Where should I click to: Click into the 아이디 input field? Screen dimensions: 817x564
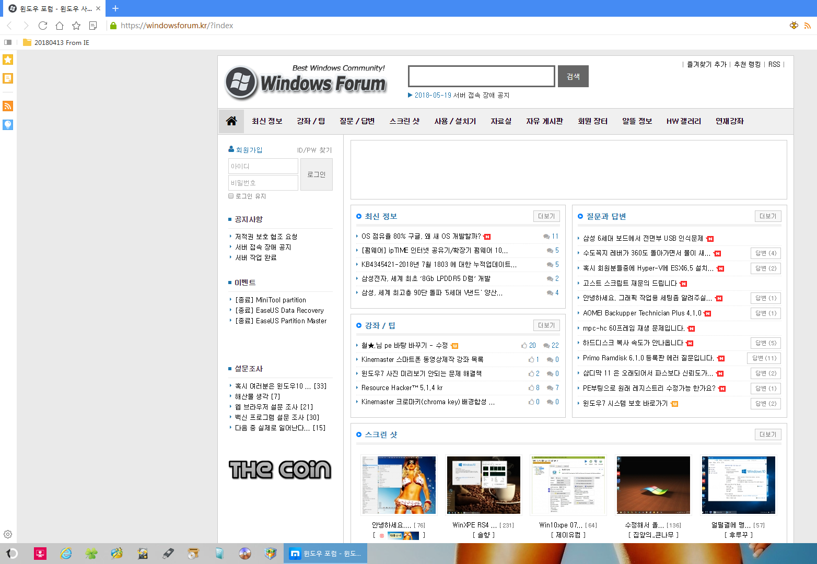[263, 166]
